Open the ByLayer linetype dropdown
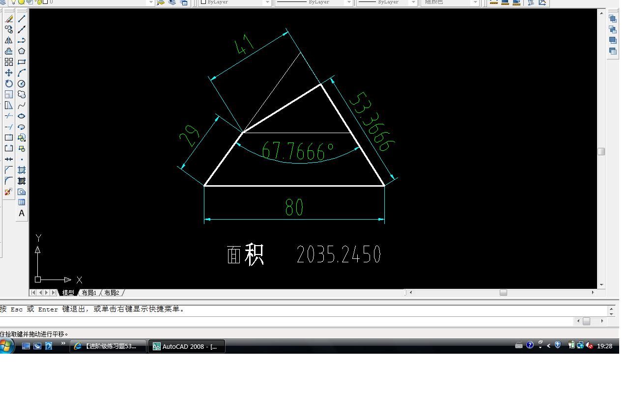 (349, 2)
